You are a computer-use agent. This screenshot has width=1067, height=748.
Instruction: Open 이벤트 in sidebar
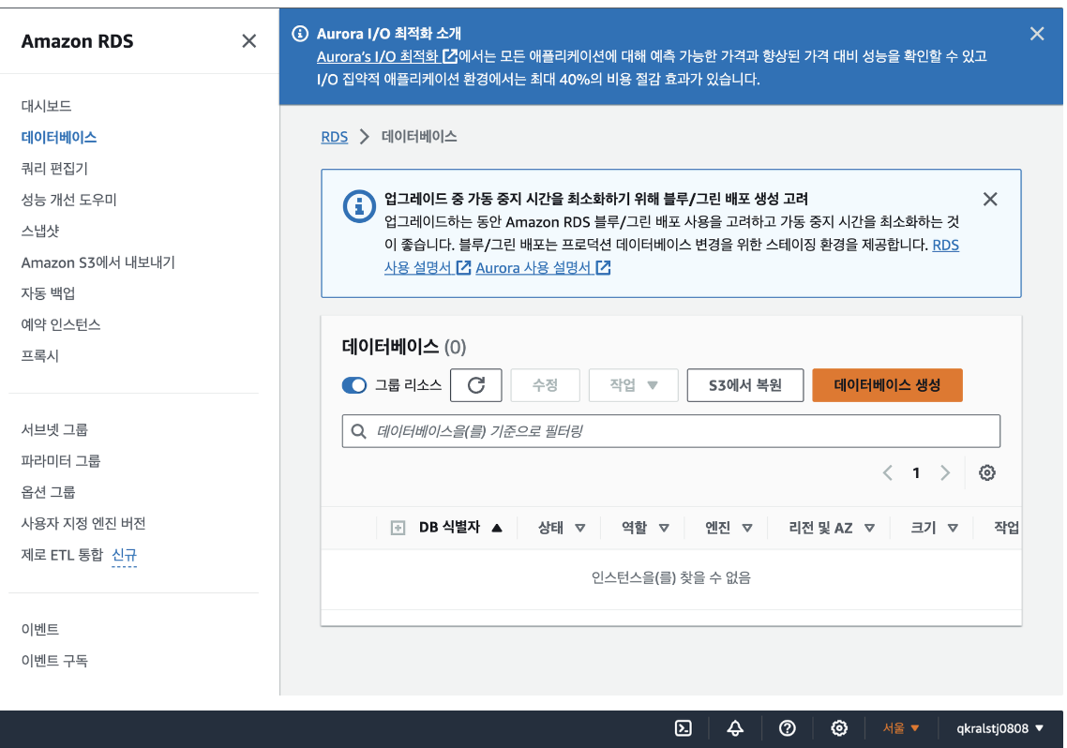(x=40, y=630)
